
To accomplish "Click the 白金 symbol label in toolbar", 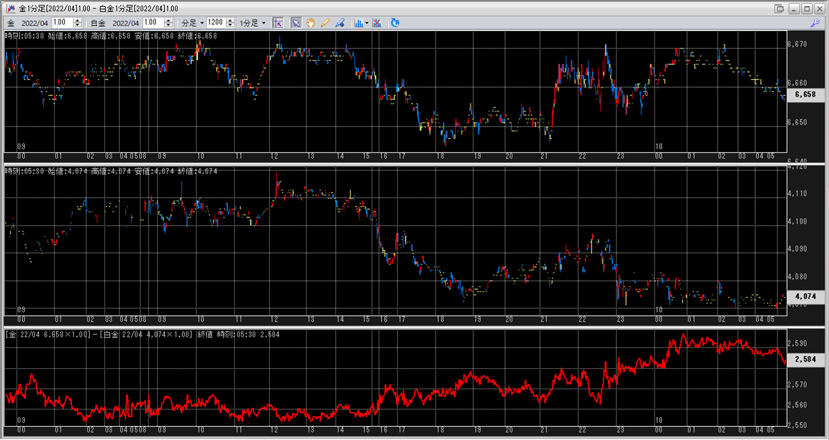I will pos(98,23).
